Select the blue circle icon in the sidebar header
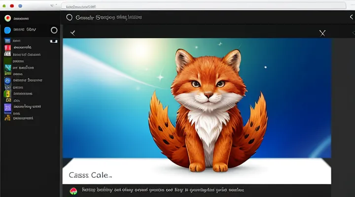355x197 pixels. pos(7,30)
